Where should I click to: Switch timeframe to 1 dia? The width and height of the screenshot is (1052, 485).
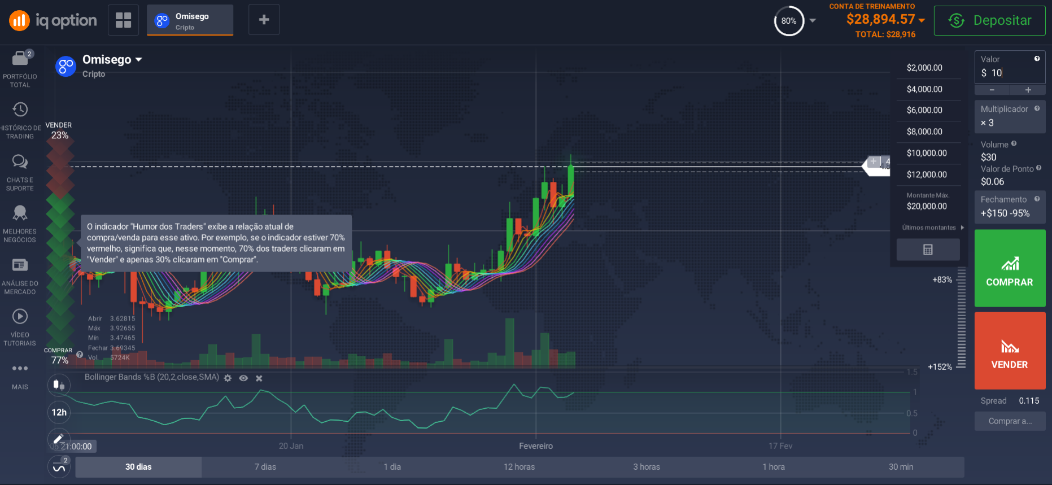[x=392, y=467]
